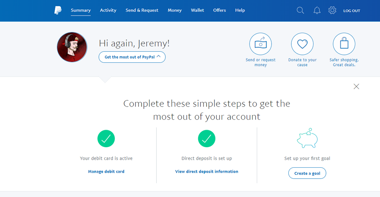Click View direct deposit information link
380x197 pixels.
(207, 172)
